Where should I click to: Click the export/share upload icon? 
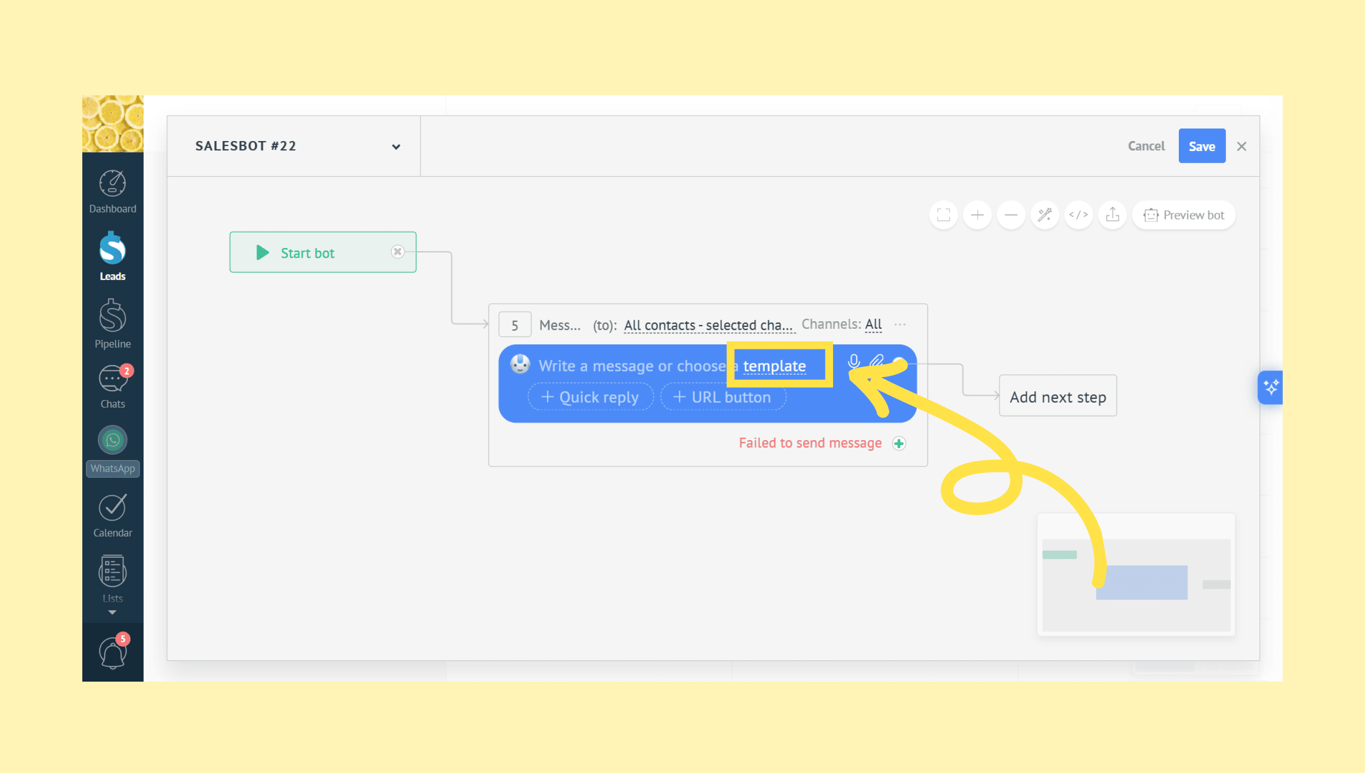(1112, 215)
